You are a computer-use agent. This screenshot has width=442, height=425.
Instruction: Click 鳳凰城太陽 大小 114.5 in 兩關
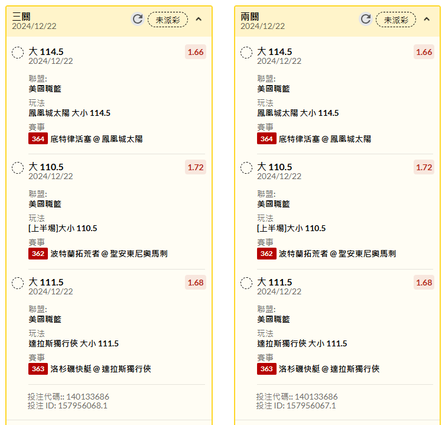click(298, 113)
